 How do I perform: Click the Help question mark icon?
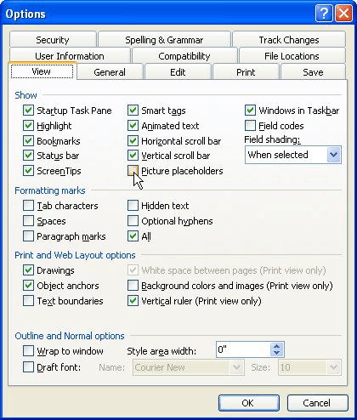coord(324,13)
